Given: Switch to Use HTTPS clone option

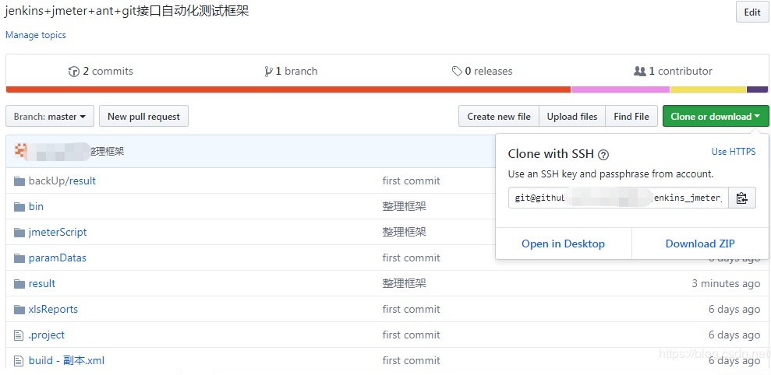Looking at the screenshot, I should pyautogui.click(x=734, y=152).
